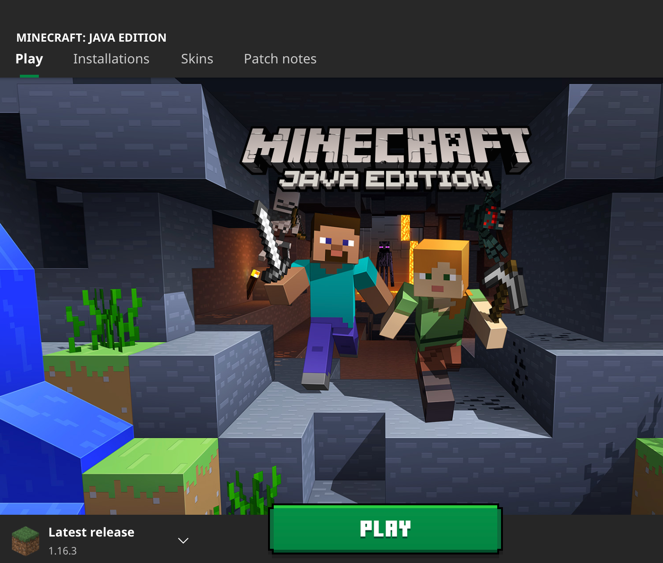Click the MINECRAFT: JAVA EDITION title text
663x563 pixels.
[x=91, y=38]
